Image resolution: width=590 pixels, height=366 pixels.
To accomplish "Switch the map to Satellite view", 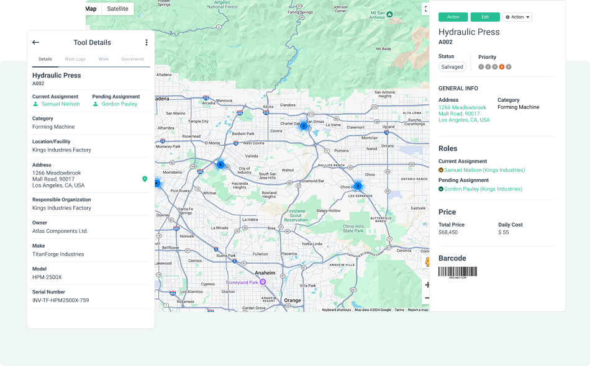I will point(117,9).
